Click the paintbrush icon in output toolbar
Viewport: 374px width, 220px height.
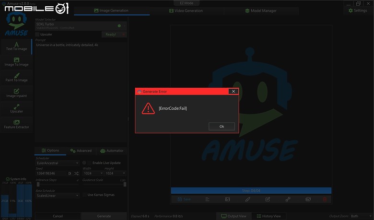[247, 199]
